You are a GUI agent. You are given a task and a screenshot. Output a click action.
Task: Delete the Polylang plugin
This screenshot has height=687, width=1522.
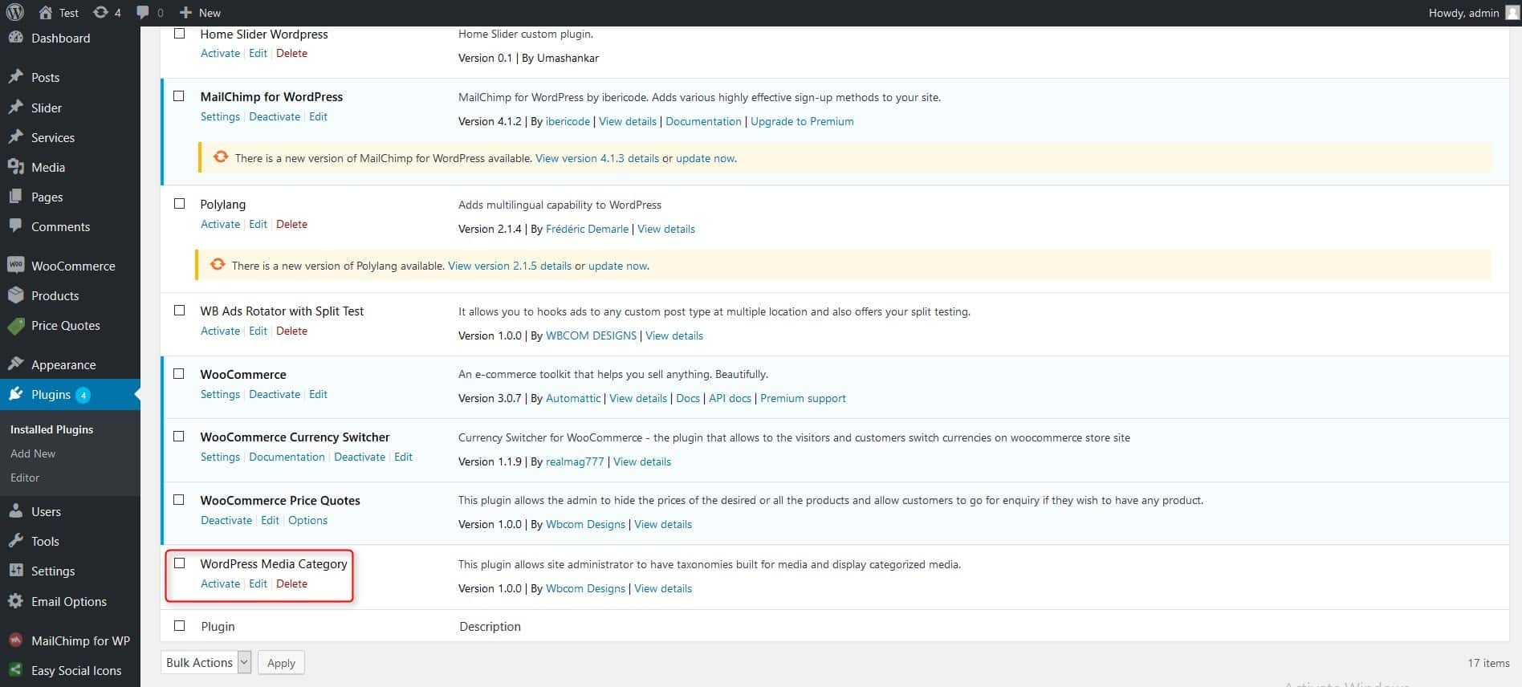tap(291, 224)
